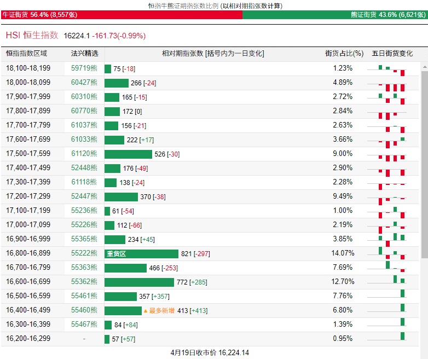Screen dimensions: 428x359
Task: Click the 最多新增 warning triangle icon
Action: [146, 311]
